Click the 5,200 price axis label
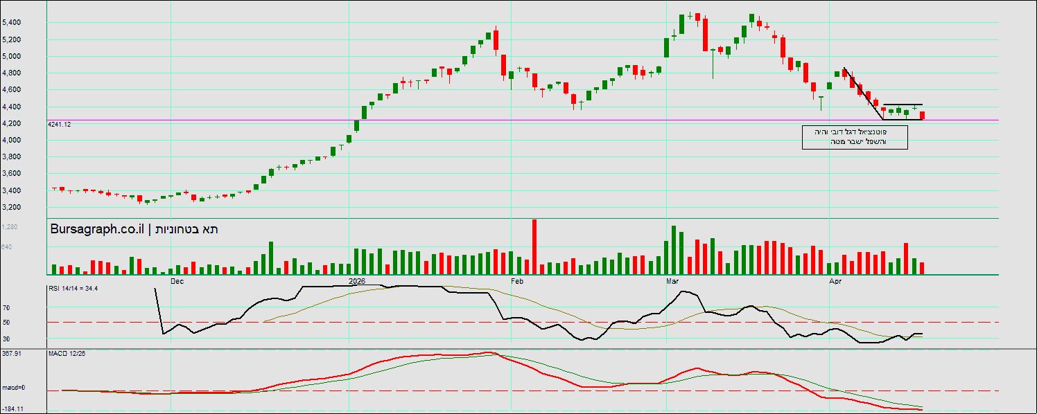 pyautogui.click(x=12, y=39)
